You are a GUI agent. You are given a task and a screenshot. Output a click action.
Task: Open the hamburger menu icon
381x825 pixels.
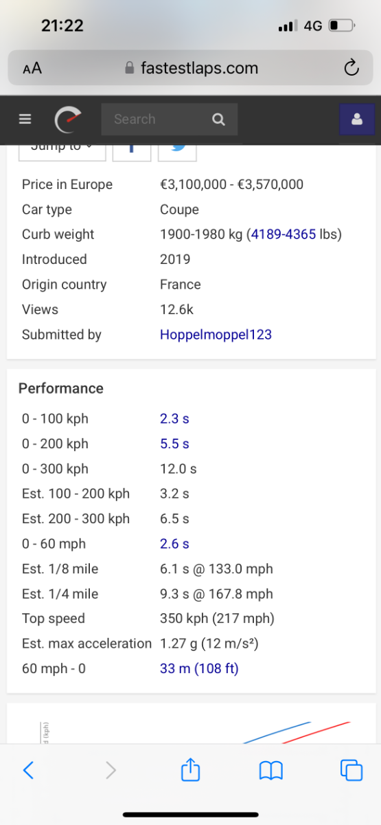25,119
